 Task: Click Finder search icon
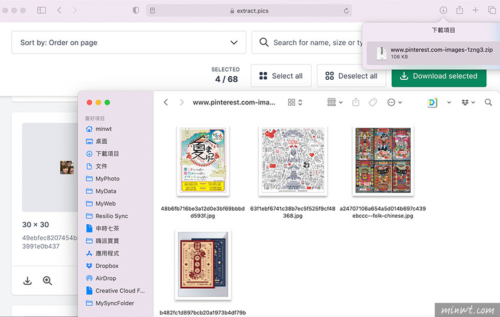[488, 102]
